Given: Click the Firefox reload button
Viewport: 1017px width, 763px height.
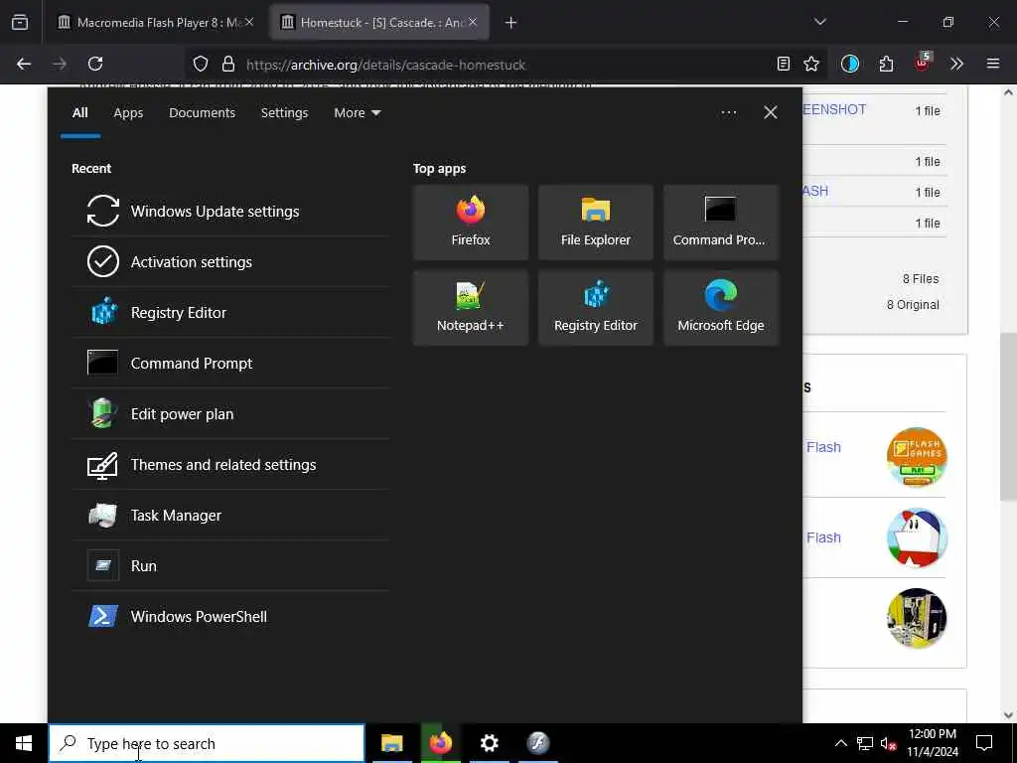Looking at the screenshot, I should coord(95,64).
